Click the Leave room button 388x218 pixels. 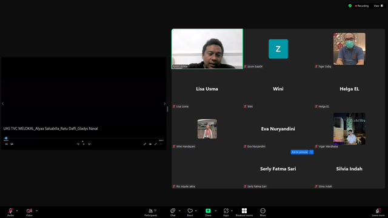click(378, 212)
